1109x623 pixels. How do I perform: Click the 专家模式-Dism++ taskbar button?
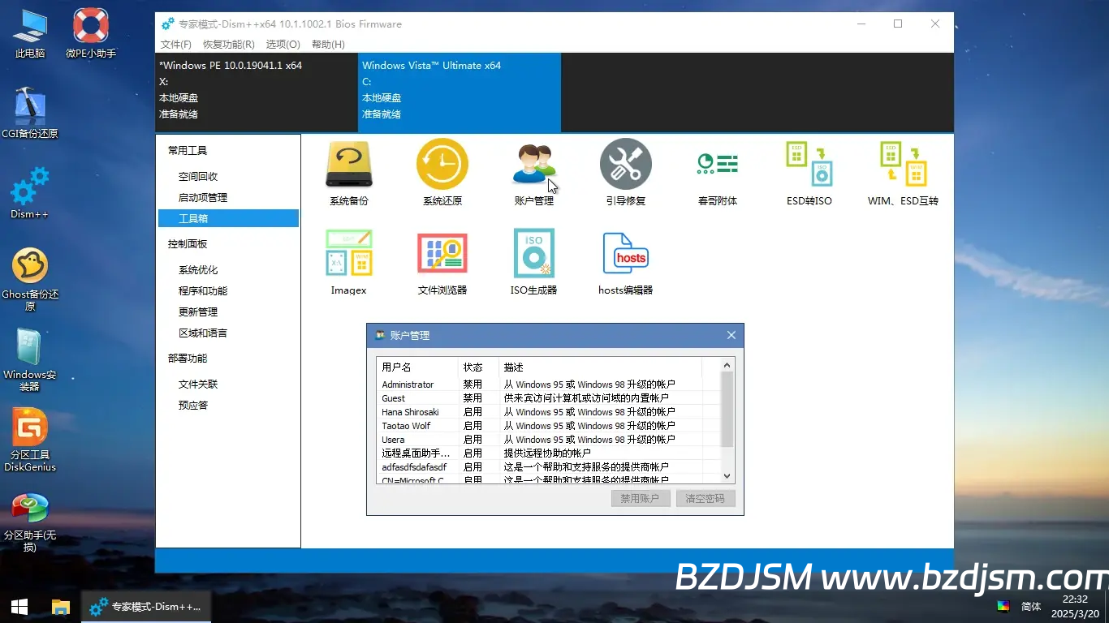click(x=146, y=606)
